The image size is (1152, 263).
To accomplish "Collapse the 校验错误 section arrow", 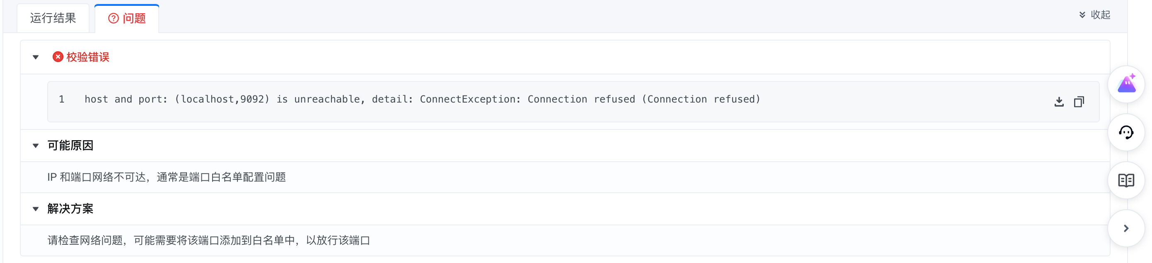I will [x=36, y=57].
